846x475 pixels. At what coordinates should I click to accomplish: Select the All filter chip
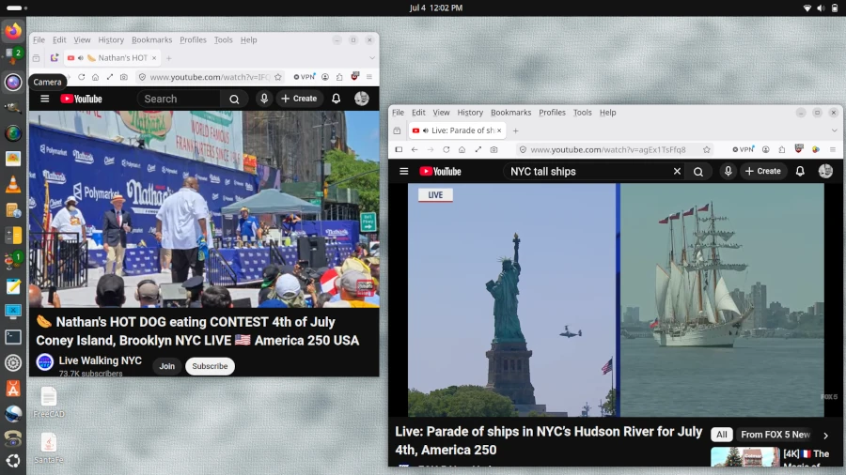click(721, 435)
